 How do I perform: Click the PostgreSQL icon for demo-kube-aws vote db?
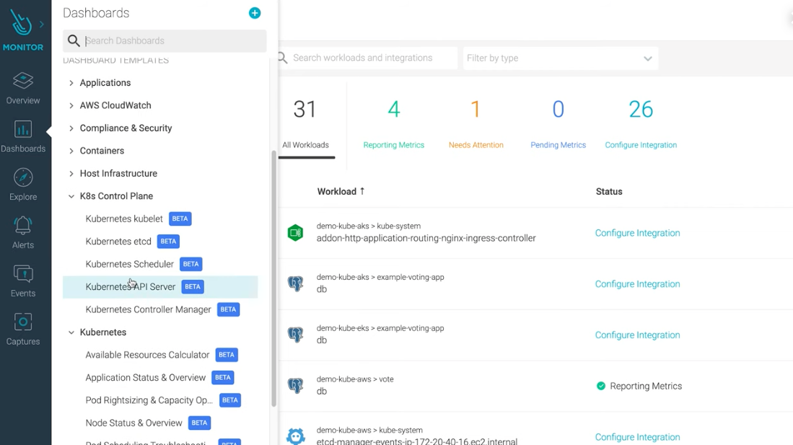[295, 386]
